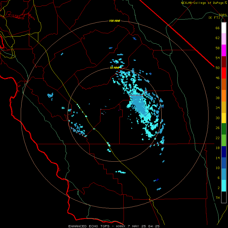Screen dimensions: 228x228
Task: Click the 50 NMI range ring label
Action: click(115, 68)
